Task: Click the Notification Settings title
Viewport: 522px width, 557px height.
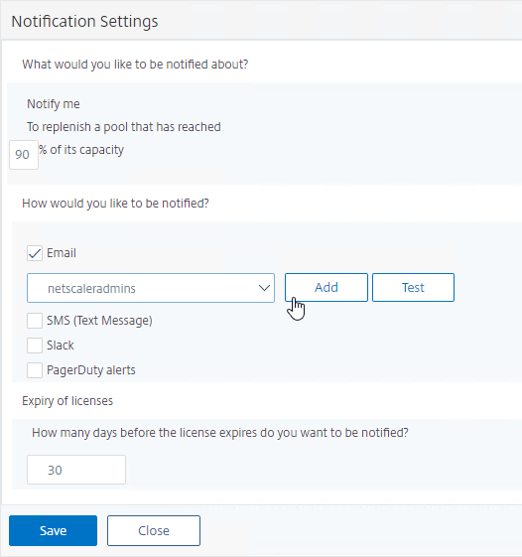Action: pyautogui.click(x=84, y=21)
